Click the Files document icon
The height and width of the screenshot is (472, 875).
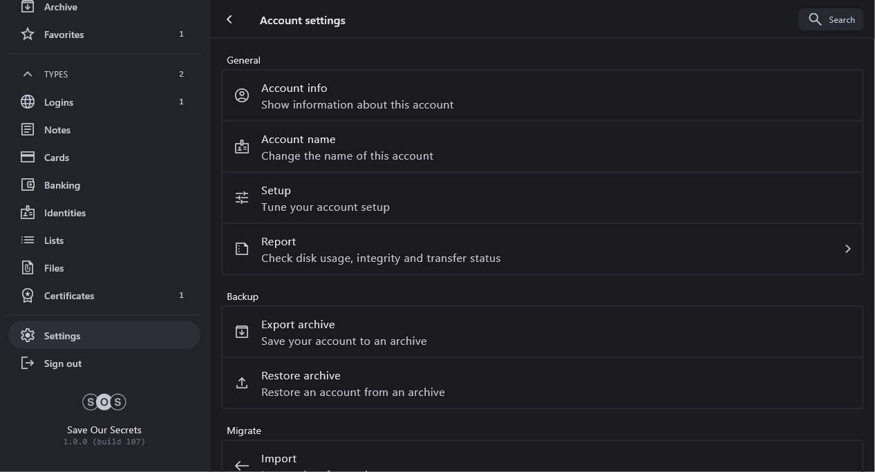click(x=28, y=268)
